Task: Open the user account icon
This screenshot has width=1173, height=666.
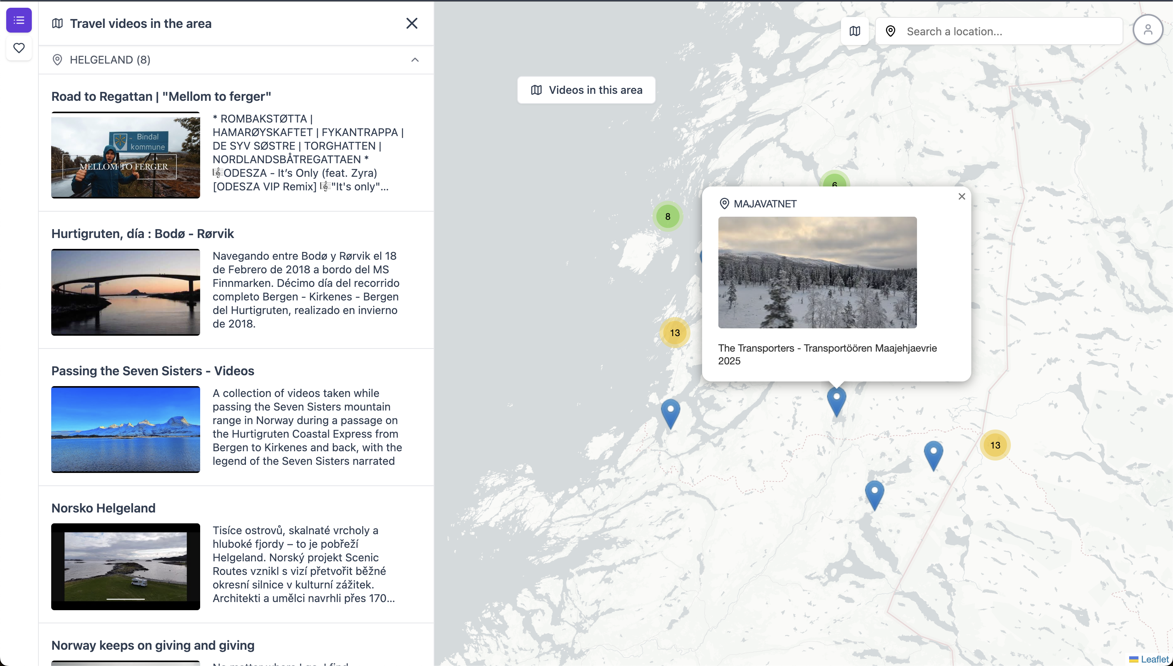Action: (x=1147, y=29)
